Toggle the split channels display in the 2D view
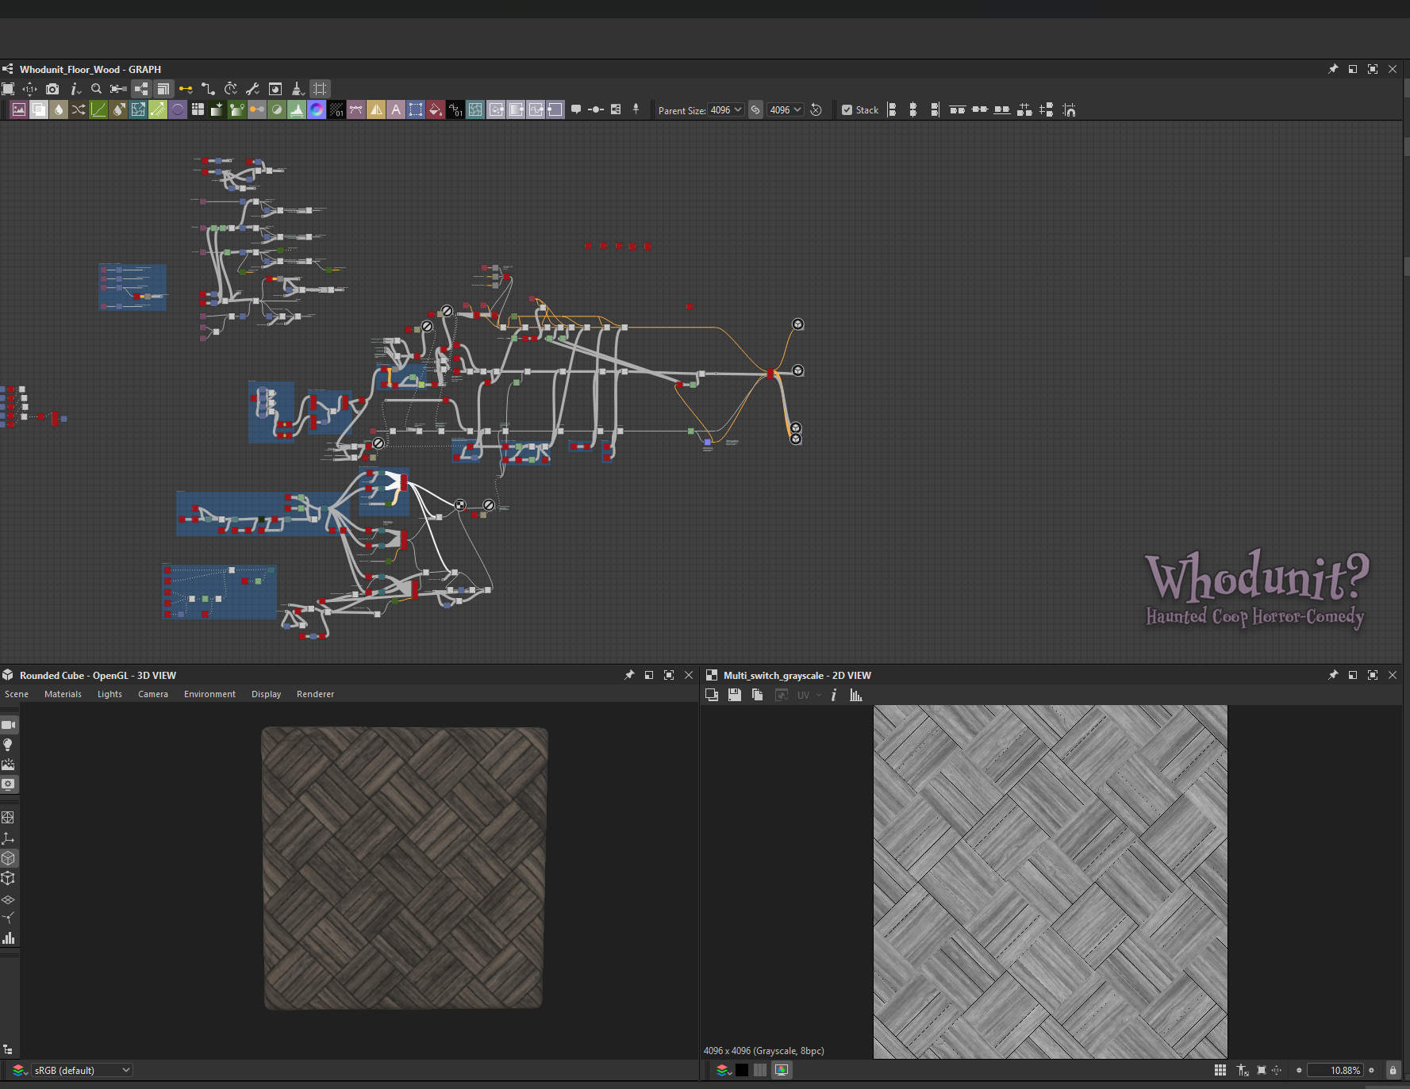The image size is (1410, 1089). tap(760, 1070)
